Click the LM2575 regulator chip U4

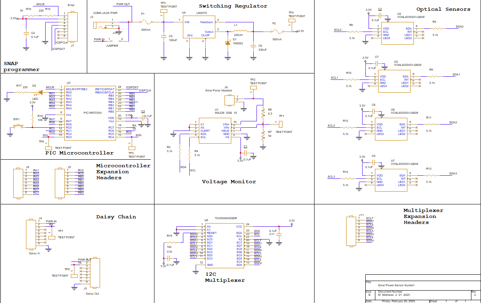click(198, 27)
